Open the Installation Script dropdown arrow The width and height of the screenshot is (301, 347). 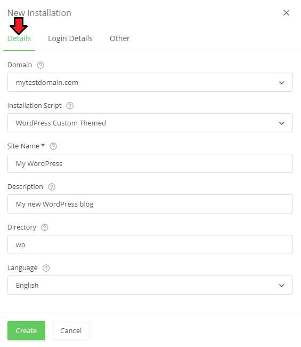[x=282, y=123]
